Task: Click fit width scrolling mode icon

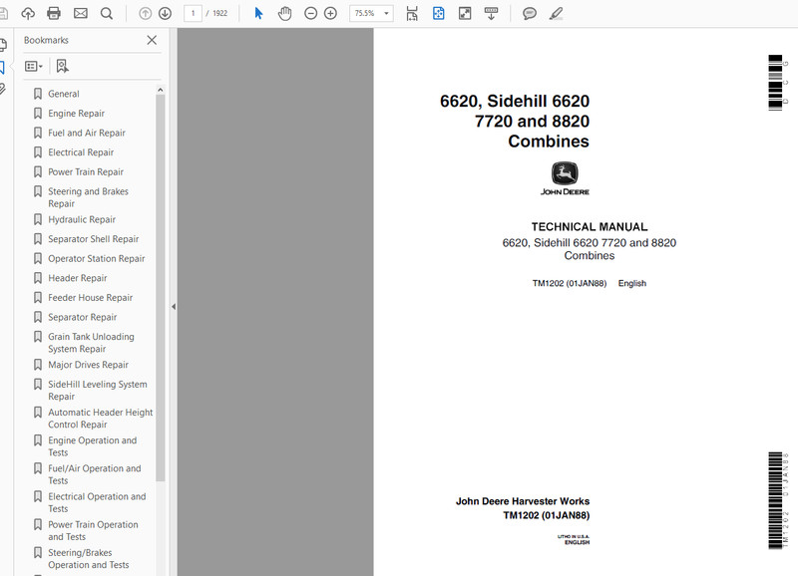Action: coord(412,13)
